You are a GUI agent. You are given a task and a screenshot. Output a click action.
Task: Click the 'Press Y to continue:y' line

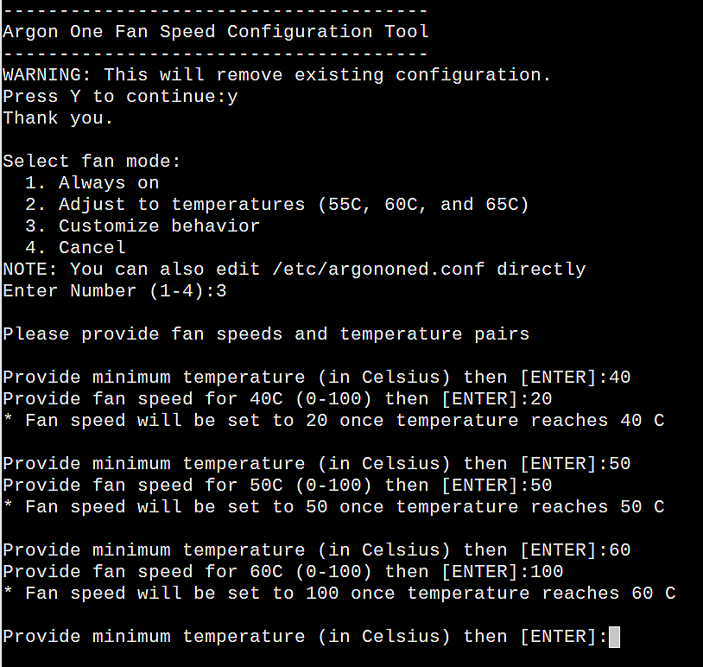click(120, 97)
